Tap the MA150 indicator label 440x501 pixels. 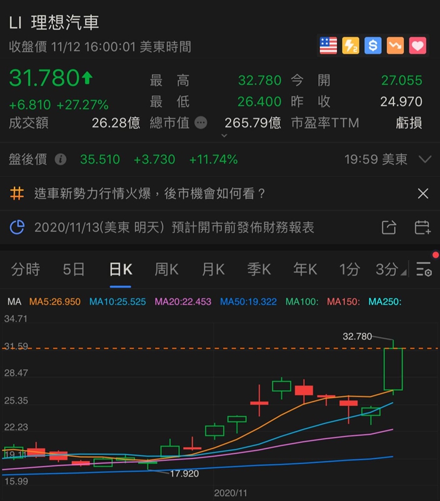click(x=344, y=301)
